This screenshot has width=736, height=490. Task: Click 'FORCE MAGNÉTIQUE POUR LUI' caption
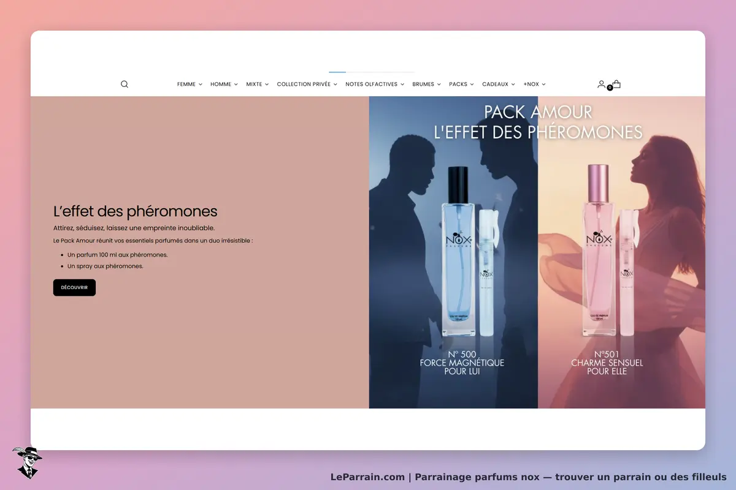tap(462, 367)
